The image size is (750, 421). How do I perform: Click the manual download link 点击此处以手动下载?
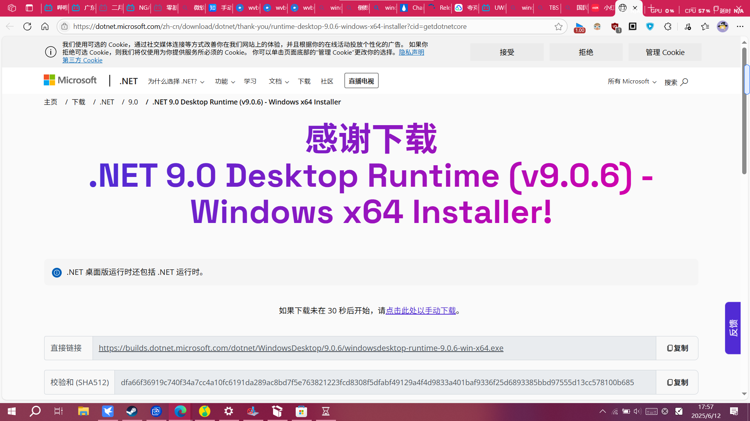[421, 311]
